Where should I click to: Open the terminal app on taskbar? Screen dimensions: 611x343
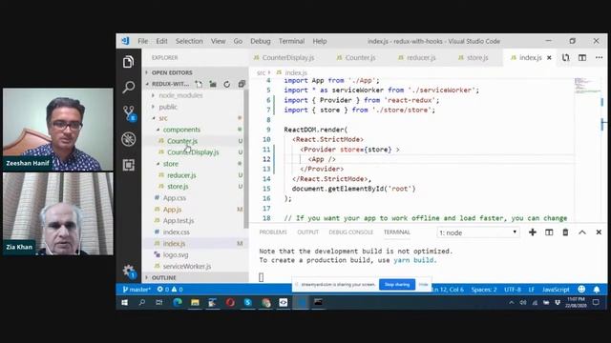point(318,302)
